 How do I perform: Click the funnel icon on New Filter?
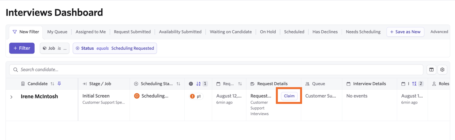[14, 32]
